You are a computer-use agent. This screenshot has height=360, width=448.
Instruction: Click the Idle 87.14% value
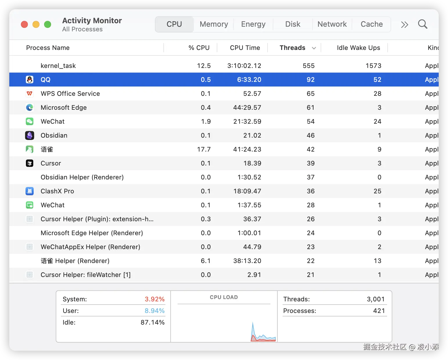(x=153, y=322)
